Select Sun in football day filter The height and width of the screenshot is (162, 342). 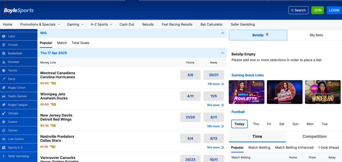pos(296,124)
